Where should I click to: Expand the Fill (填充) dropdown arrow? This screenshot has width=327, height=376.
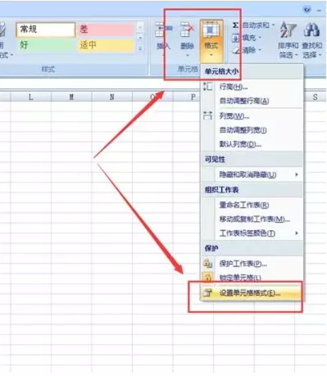(x=260, y=38)
